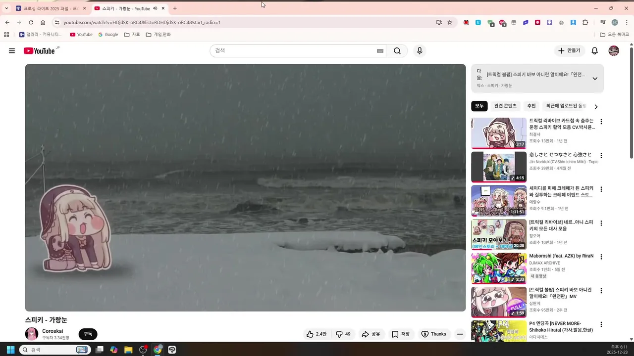Open more actions ellipsis under video
Viewport: 634px width, 356px height.
[460, 334]
